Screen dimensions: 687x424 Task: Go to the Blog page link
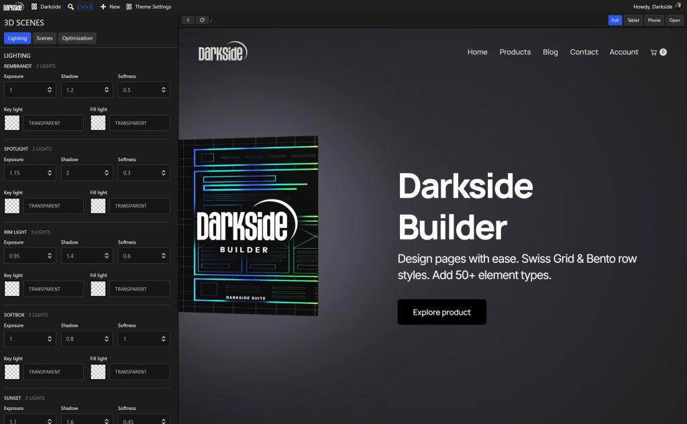550,52
